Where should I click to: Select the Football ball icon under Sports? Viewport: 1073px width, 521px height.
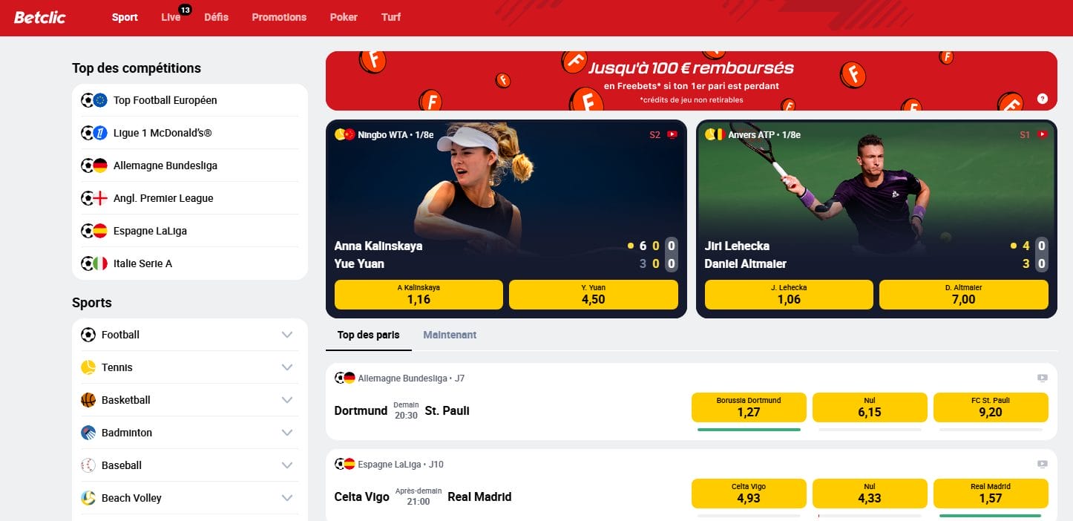88,335
